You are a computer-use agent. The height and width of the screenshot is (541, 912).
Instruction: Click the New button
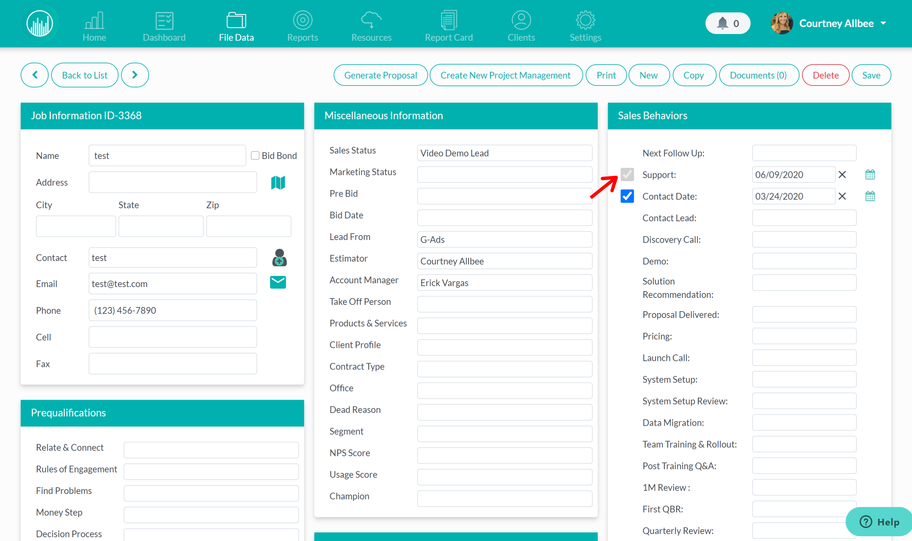click(x=649, y=75)
